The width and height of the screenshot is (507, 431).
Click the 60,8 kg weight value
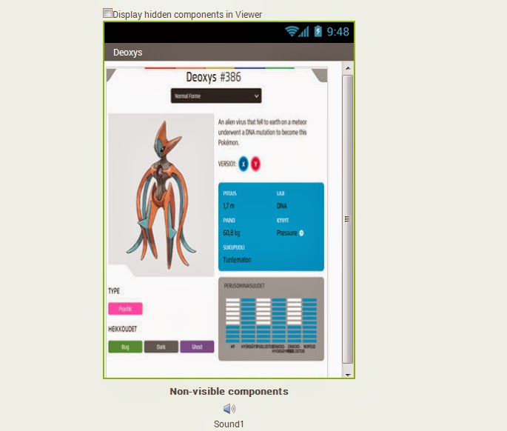[232, 233]
